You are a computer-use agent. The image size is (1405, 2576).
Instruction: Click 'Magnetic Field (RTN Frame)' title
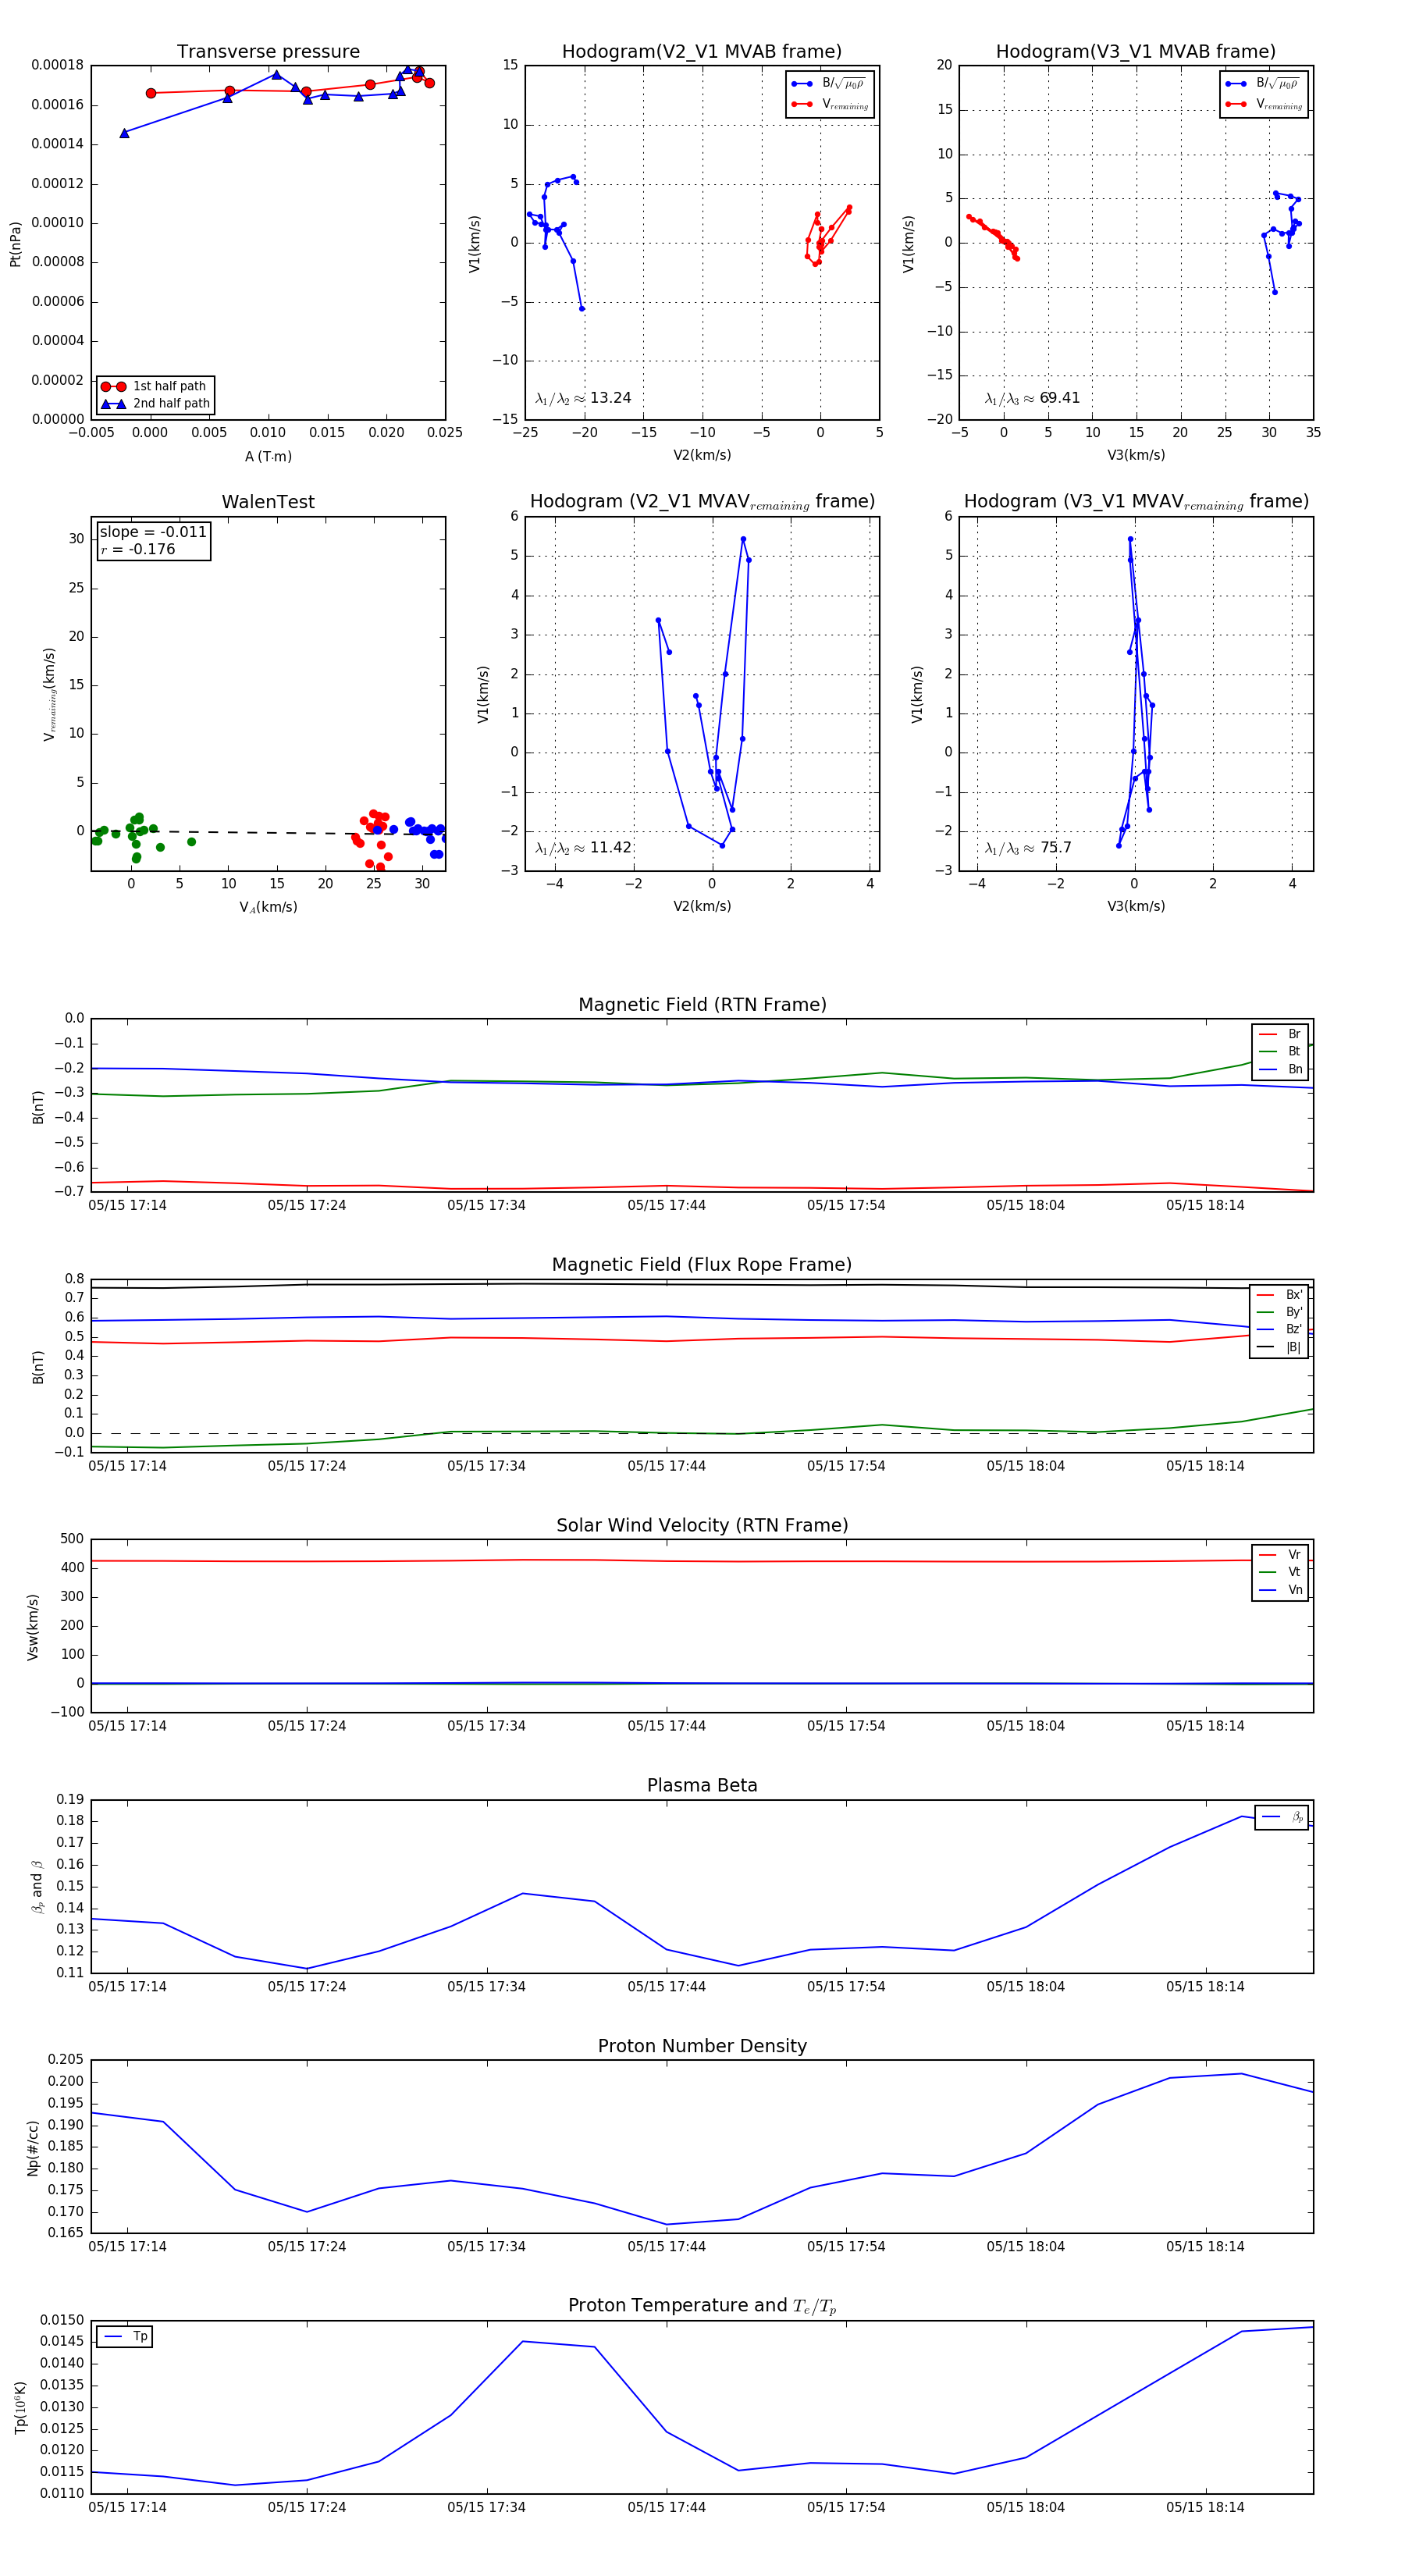point(702,1005)
